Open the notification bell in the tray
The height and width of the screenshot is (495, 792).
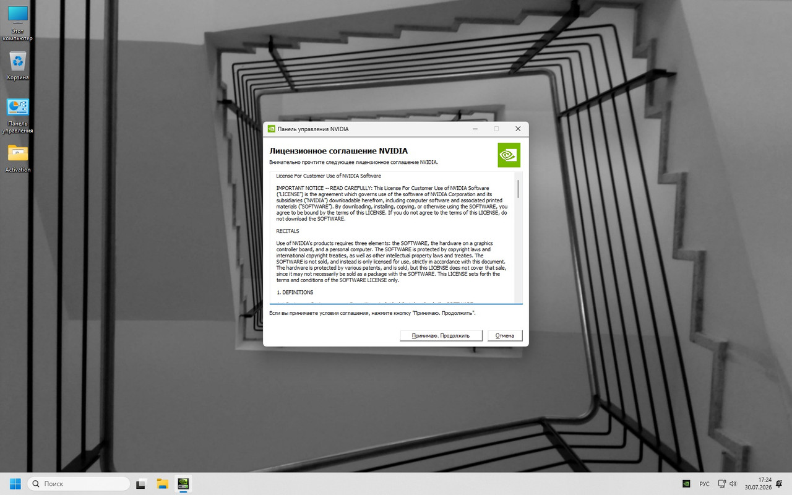(x=780, y=483)
